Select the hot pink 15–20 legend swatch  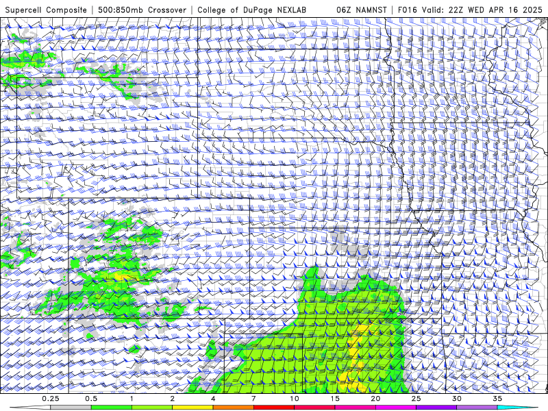355,408
